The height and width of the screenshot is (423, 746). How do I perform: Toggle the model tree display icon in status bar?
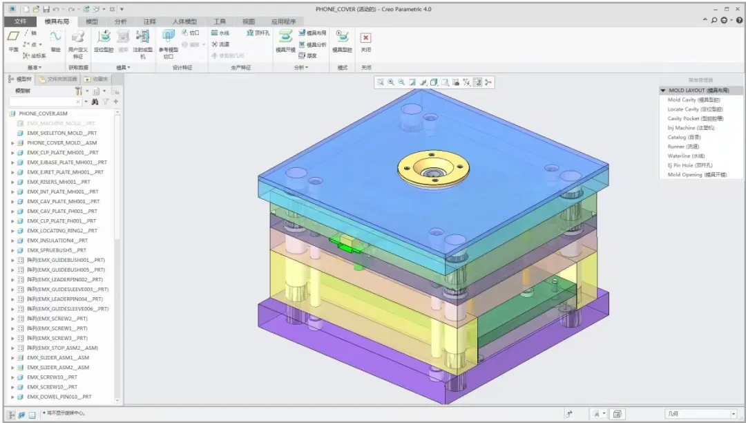click(x=11, y=415)
